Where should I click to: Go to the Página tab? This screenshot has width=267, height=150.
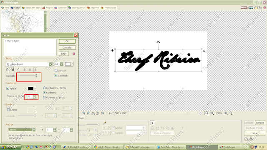click(x=48, y=8)
